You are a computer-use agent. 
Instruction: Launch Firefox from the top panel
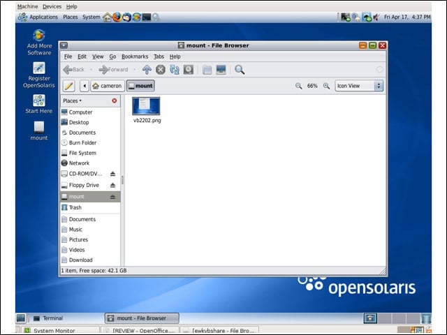[117, 17]
